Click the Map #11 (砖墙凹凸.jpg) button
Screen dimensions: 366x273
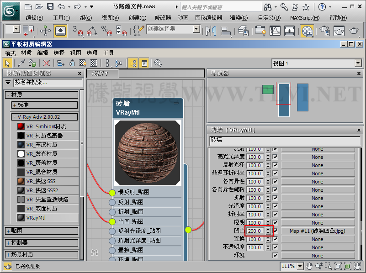pyautogui.click(x=317, y=231)
